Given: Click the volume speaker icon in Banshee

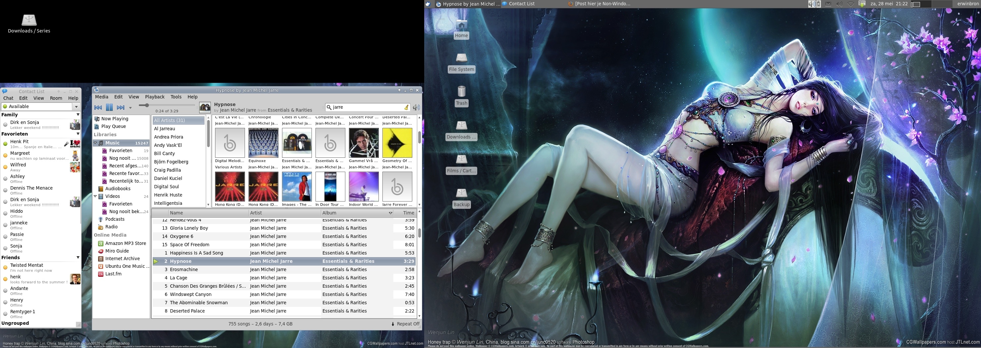Looking at the screenshot, I should [x=416, y=108].
